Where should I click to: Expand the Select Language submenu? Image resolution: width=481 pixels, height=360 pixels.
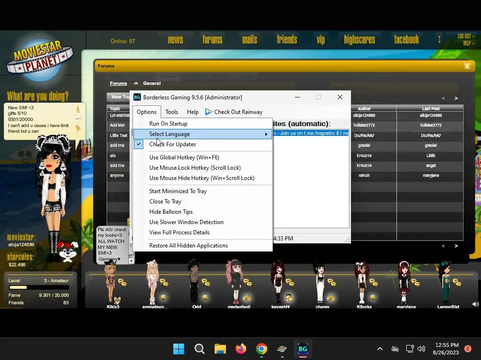pyautogui.click(x=202, y=134)
